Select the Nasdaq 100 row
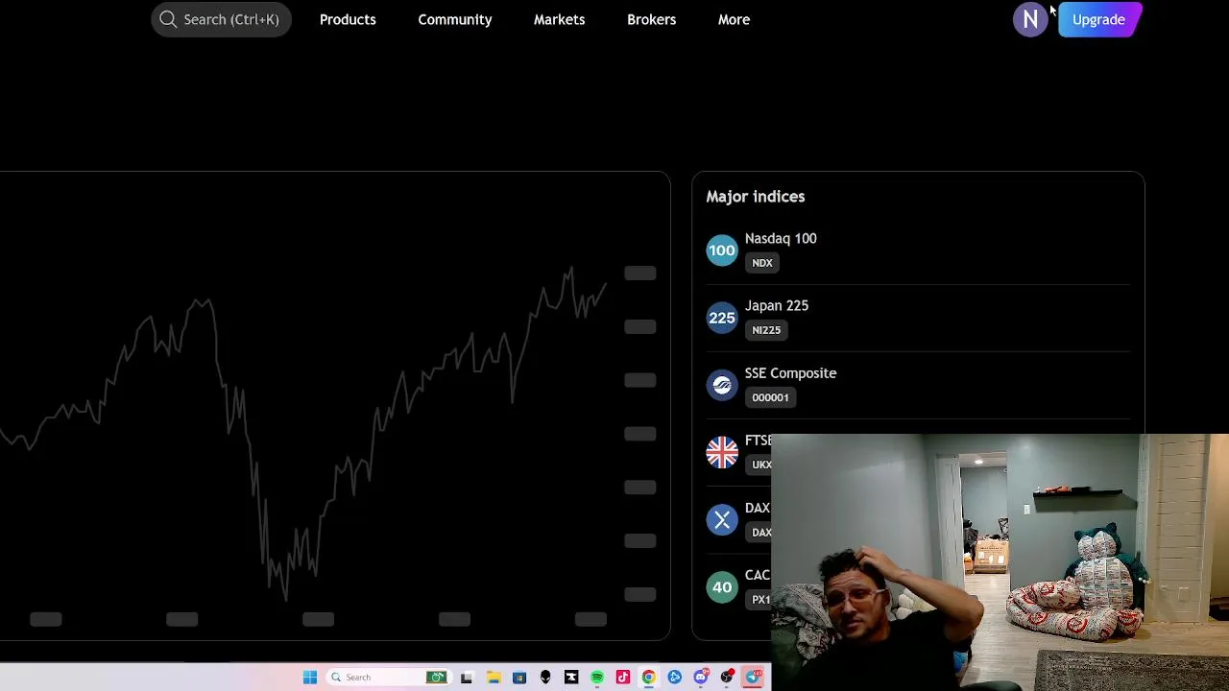The width and height of the screenshot is (1229, 691). click(x=918, y=250)
